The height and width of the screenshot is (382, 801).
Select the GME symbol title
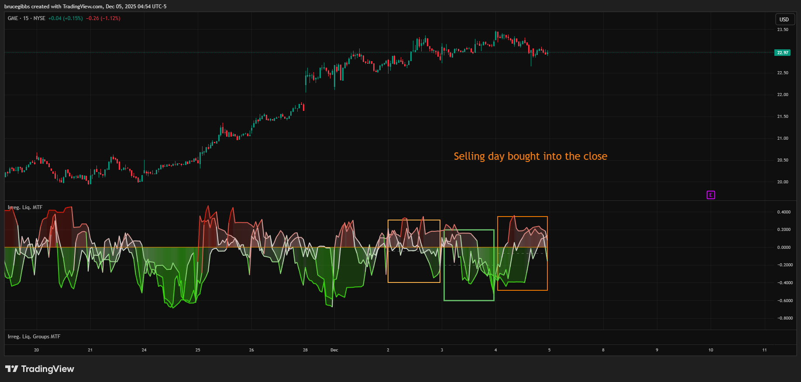(x=13, y=18)
